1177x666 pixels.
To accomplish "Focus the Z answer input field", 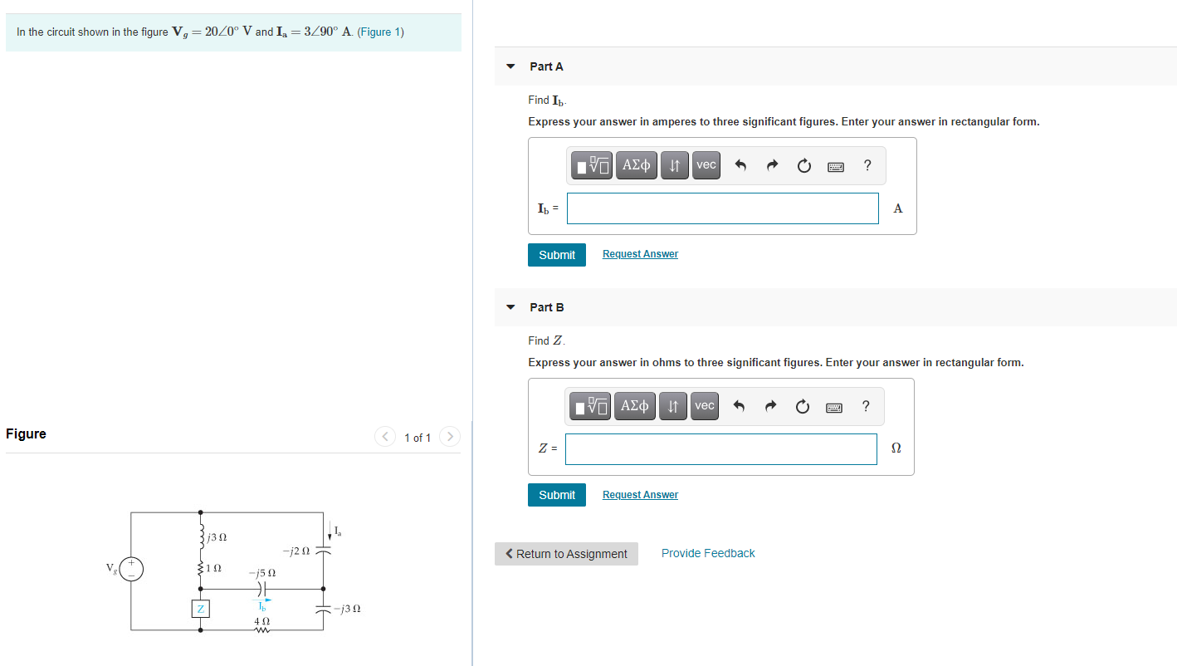I will click(x=721, y=449).
